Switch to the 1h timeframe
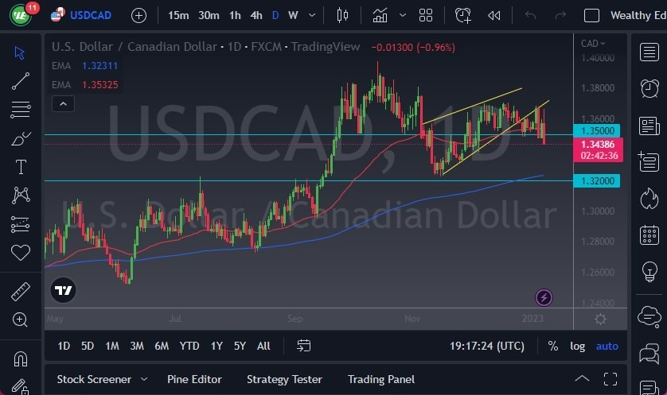The height and width of the screenshot is (395, 667). [x=235, y=16]
